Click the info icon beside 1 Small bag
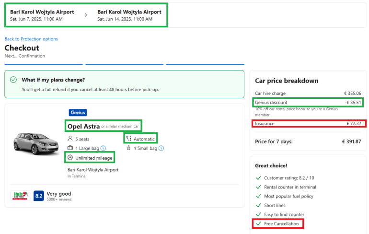 tap(161, 148)
